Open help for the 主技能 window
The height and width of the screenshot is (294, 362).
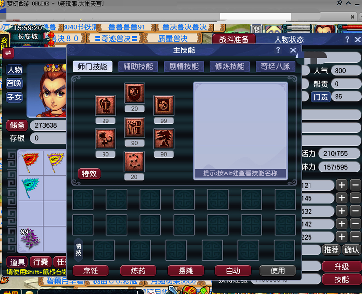[278, 50]
